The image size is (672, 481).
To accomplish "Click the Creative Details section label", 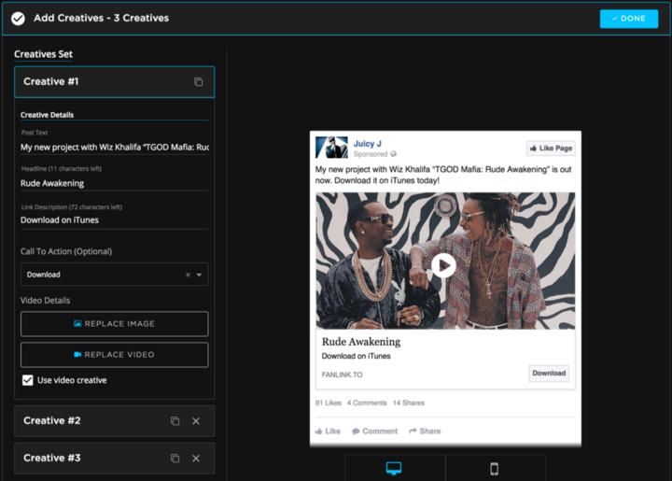I will (48, 115).
